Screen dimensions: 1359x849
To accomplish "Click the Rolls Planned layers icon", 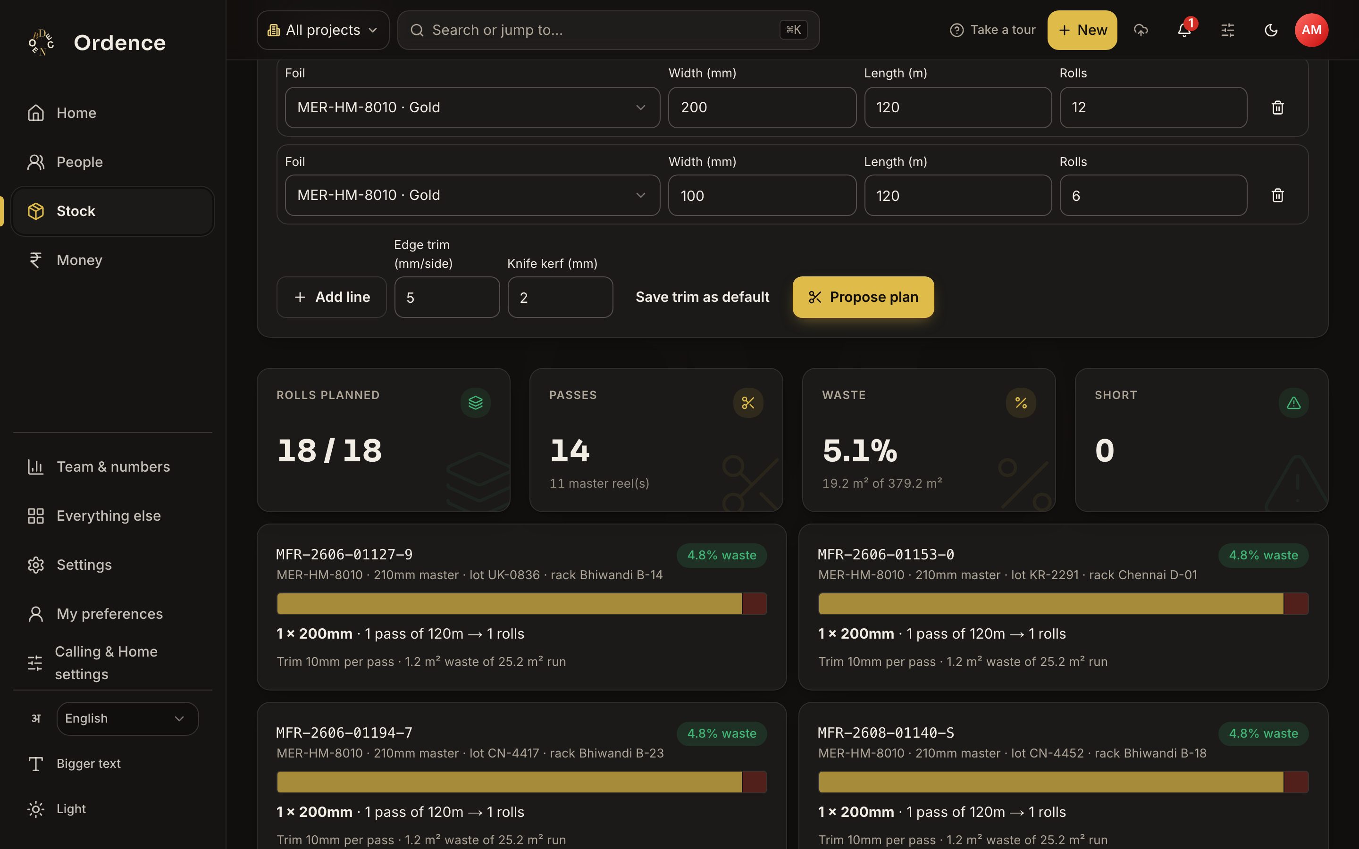I will click(x=476, y=403).
